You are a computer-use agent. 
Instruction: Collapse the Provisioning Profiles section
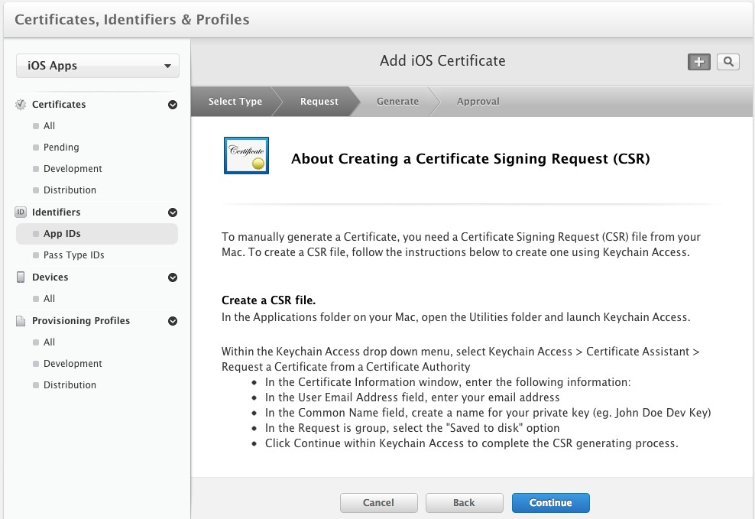173,321
